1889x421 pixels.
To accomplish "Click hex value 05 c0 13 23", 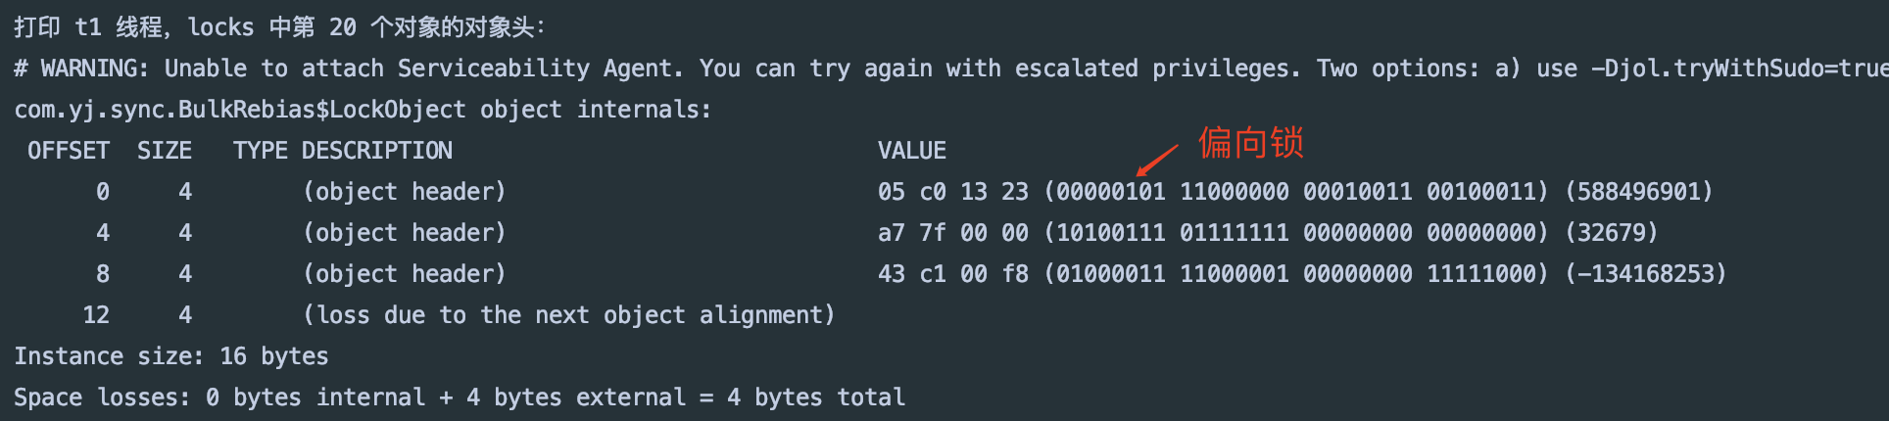I will [953, 192].
